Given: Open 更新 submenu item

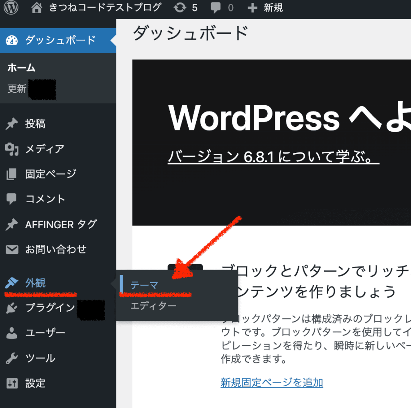Looking at the screenshot, I should [x=17, y=89].
